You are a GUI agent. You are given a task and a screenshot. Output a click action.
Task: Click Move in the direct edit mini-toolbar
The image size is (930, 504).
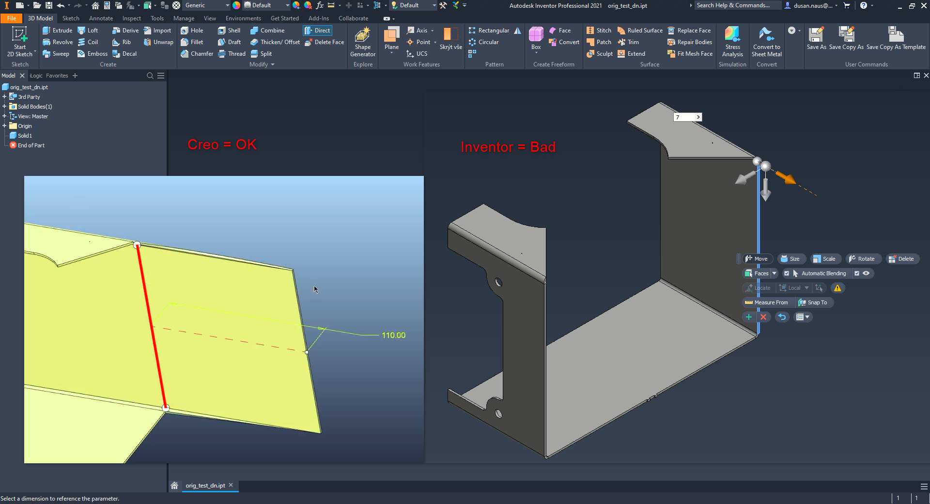coord(757,259)
